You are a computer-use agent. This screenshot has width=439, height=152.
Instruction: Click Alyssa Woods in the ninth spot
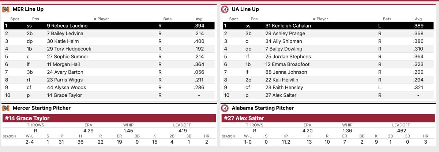pos(66,87)
